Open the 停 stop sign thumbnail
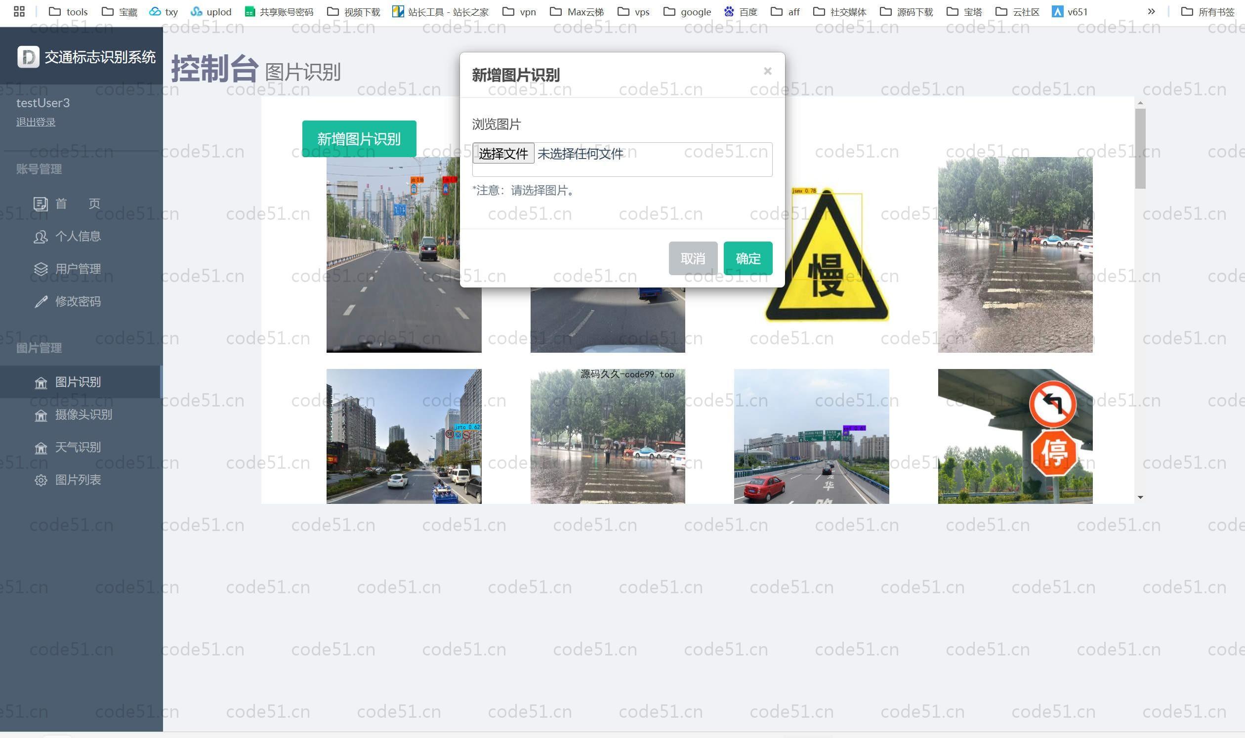 1015,436
